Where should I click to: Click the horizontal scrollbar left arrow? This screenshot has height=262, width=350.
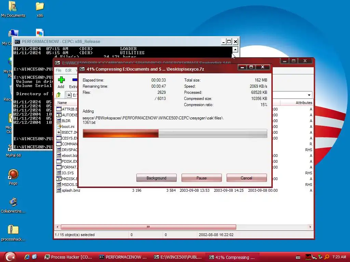(x=57, y=227)
